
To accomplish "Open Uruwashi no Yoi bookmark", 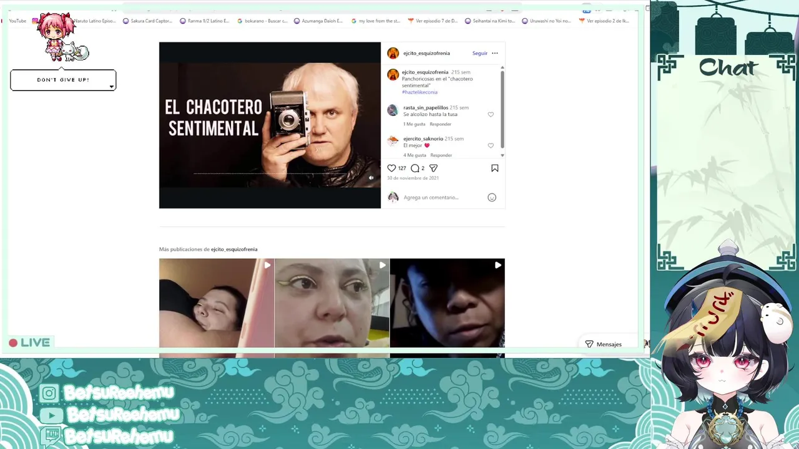I will 547,21.
